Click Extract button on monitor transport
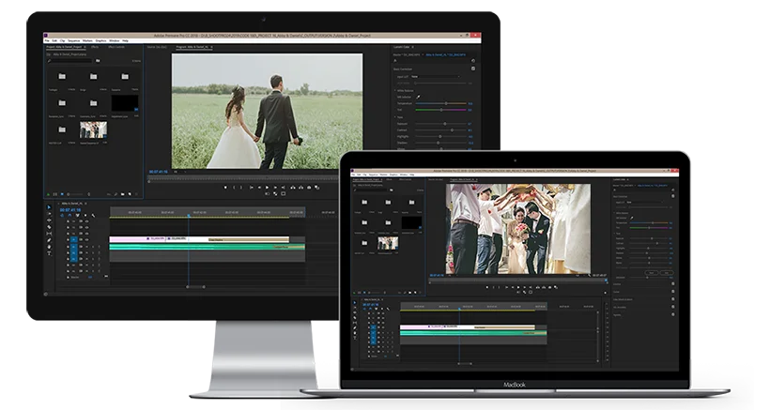770x410 pixels. [x=301, y=188]
